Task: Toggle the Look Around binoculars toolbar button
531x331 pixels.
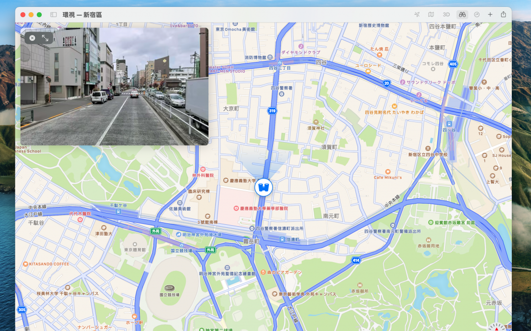Action: [x=462, y=15]
